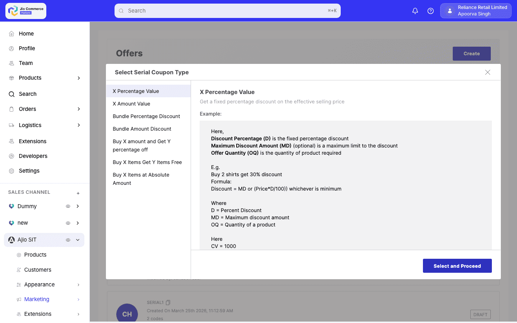Screen dimensions: 517x323
Task: Toggle visibility for Ajio SIT channel
Action: click(x=68, y=240)
